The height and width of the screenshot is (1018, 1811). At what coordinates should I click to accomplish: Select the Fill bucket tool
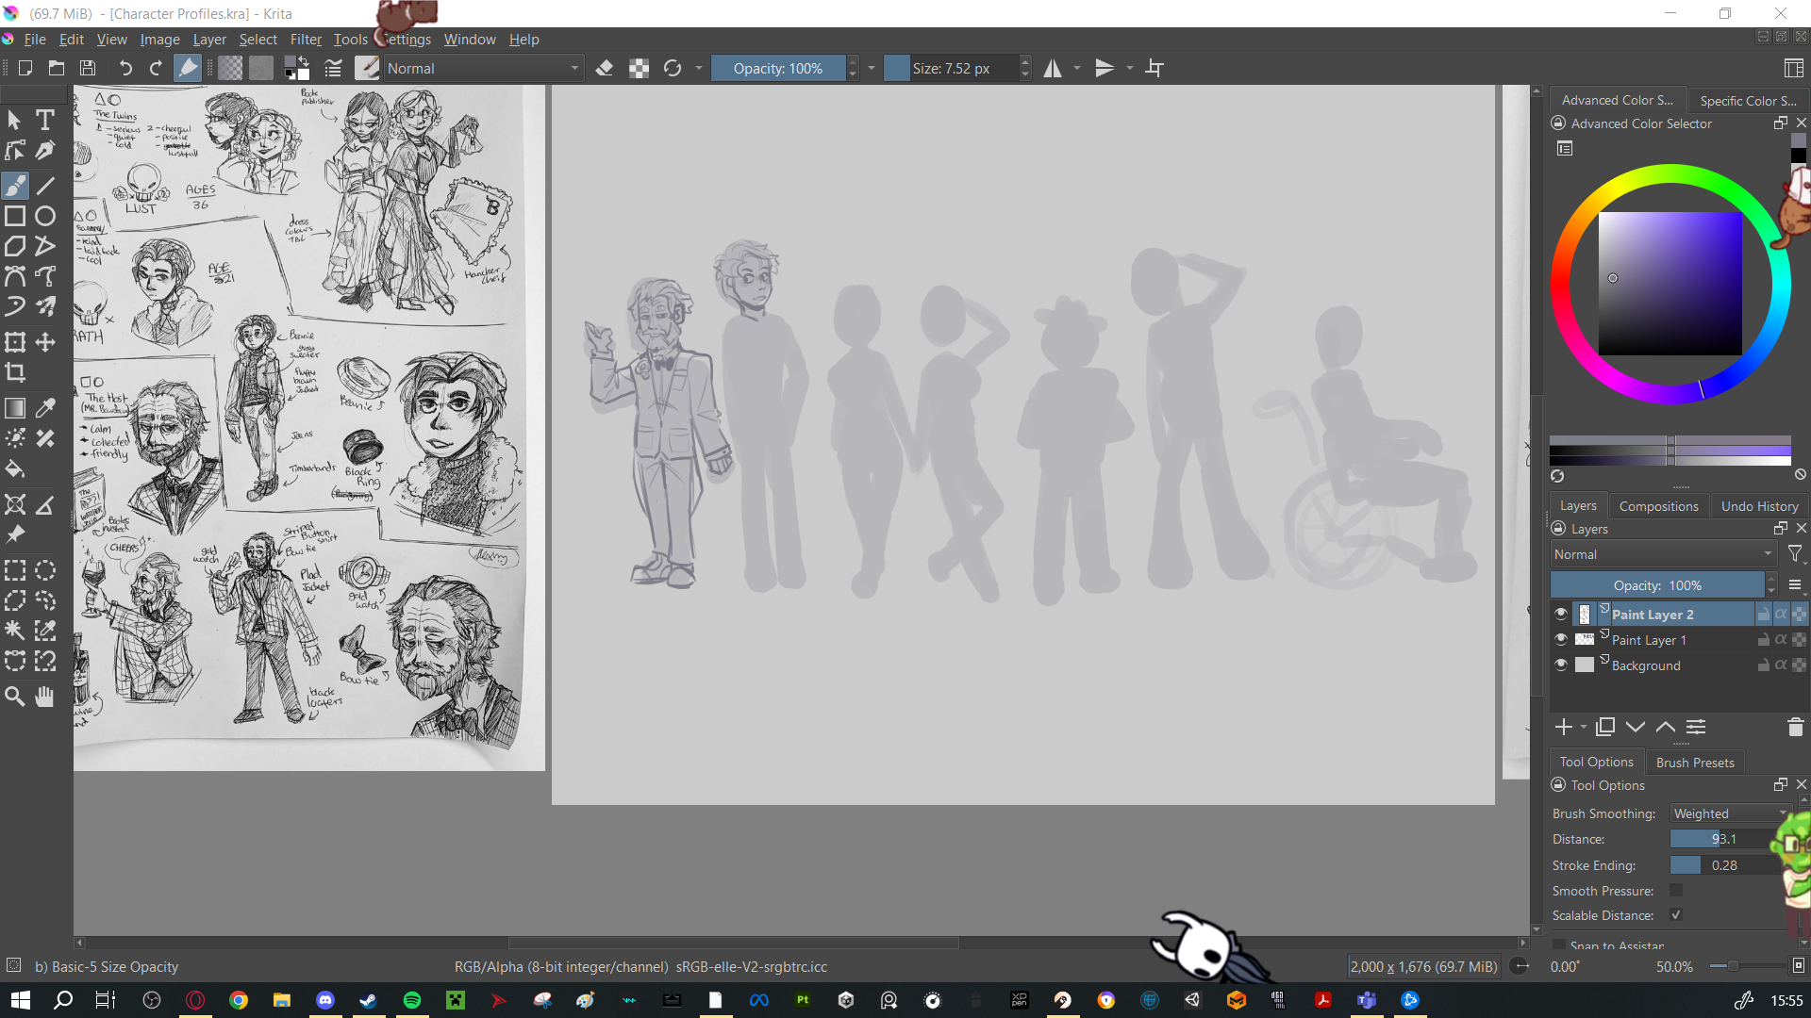[x=15, y=469]
